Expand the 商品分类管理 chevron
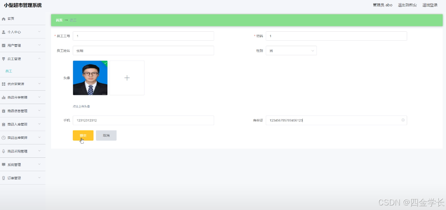The image size is (446, 210). (40, 97)
